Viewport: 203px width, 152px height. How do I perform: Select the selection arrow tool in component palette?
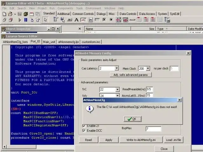point(45,20)
